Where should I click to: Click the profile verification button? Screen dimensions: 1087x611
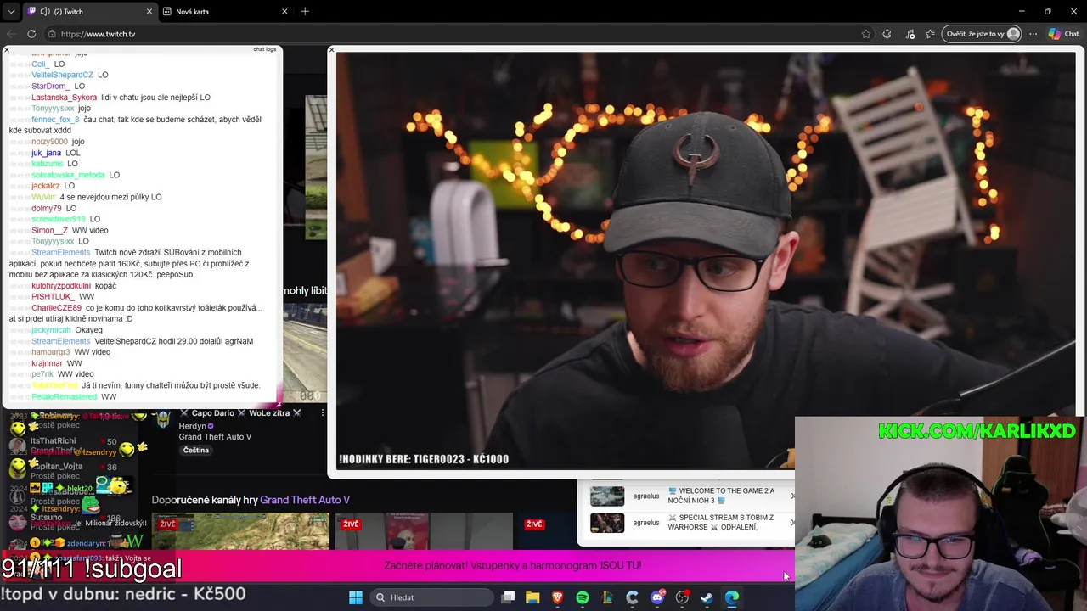981,34
